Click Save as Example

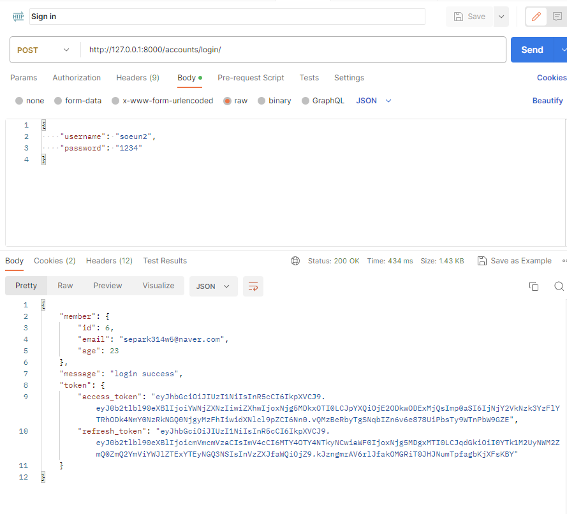[515, 261]
